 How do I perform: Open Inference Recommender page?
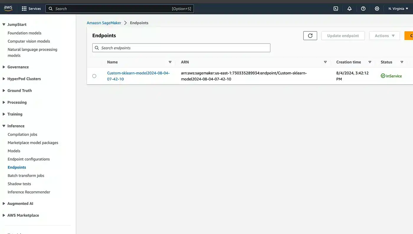click(x=29, y=192)
